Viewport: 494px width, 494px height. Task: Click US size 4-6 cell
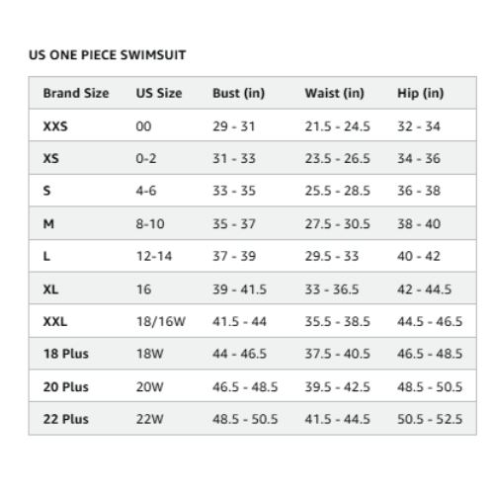(x=146, y=191)
